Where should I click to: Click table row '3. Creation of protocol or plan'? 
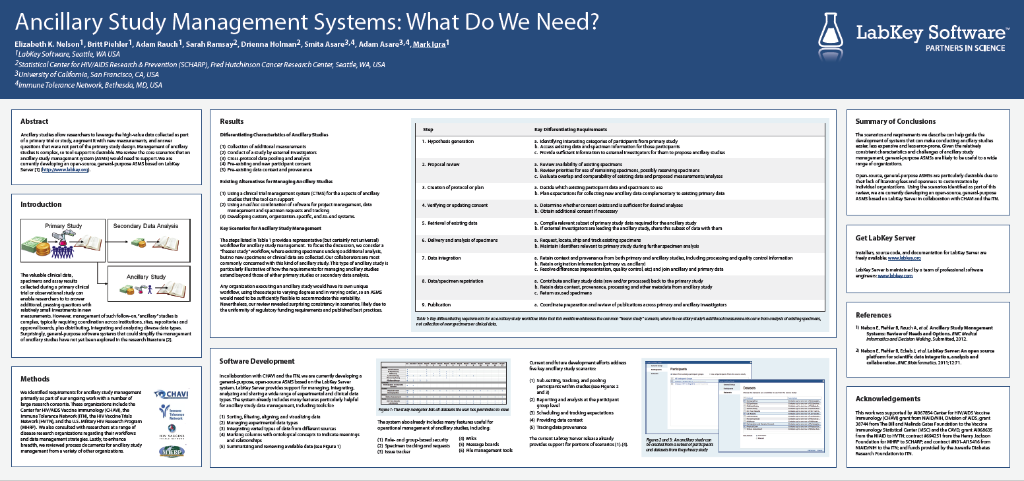click(x=619, y=190)
